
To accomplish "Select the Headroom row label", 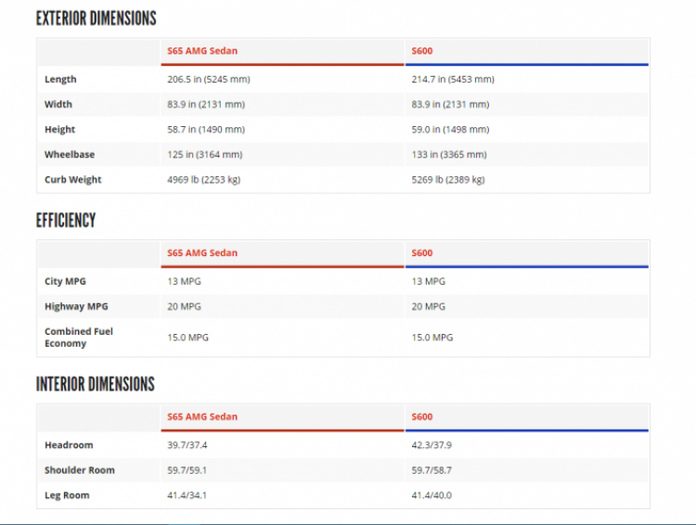I will coord(69,445).
